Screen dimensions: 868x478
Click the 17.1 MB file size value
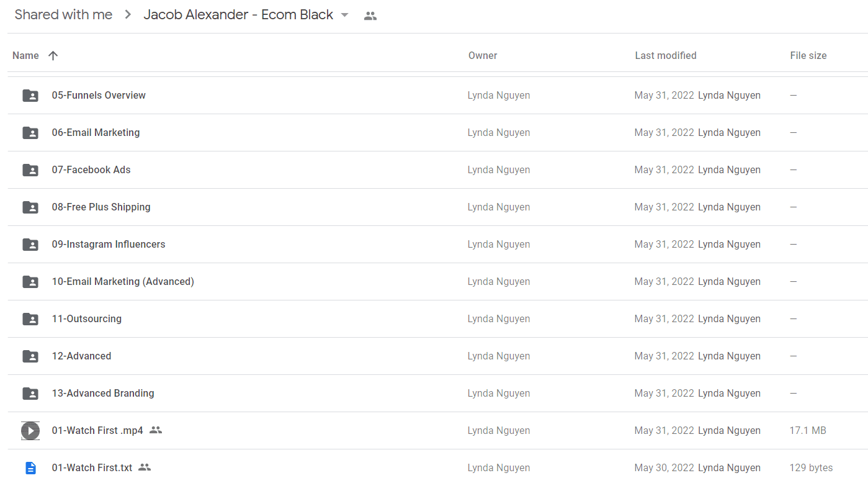(x=808, y=430)
